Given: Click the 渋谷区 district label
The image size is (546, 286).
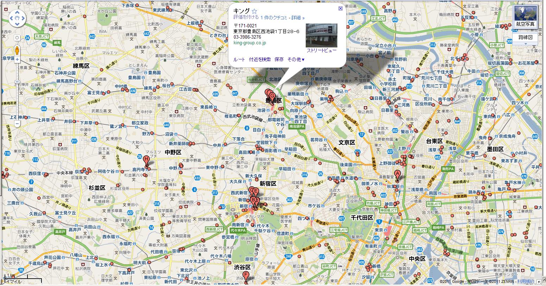Looking at the screenshot, I should click(242, 267).
